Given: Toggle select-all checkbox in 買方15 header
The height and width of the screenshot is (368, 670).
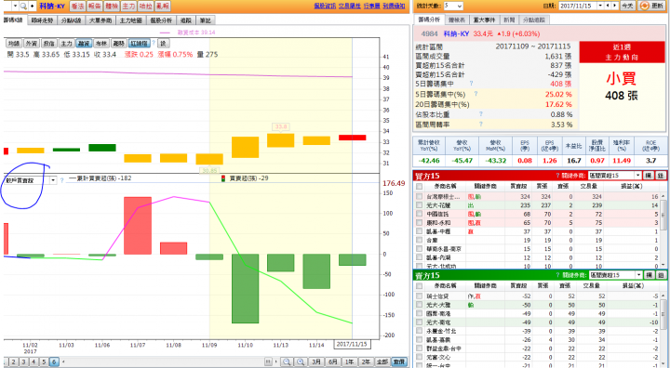Looking at the screenshot, I should tap(419, 186).
